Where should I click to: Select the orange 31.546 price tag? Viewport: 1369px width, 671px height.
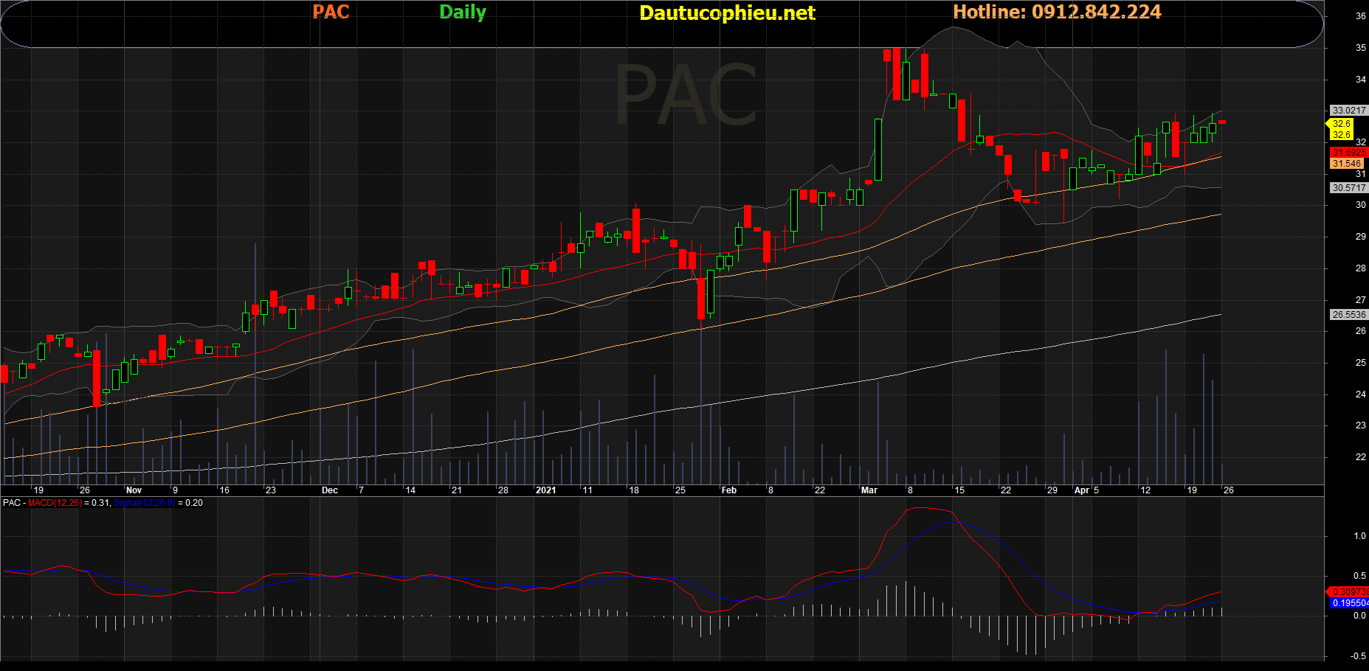point(1347,164)
